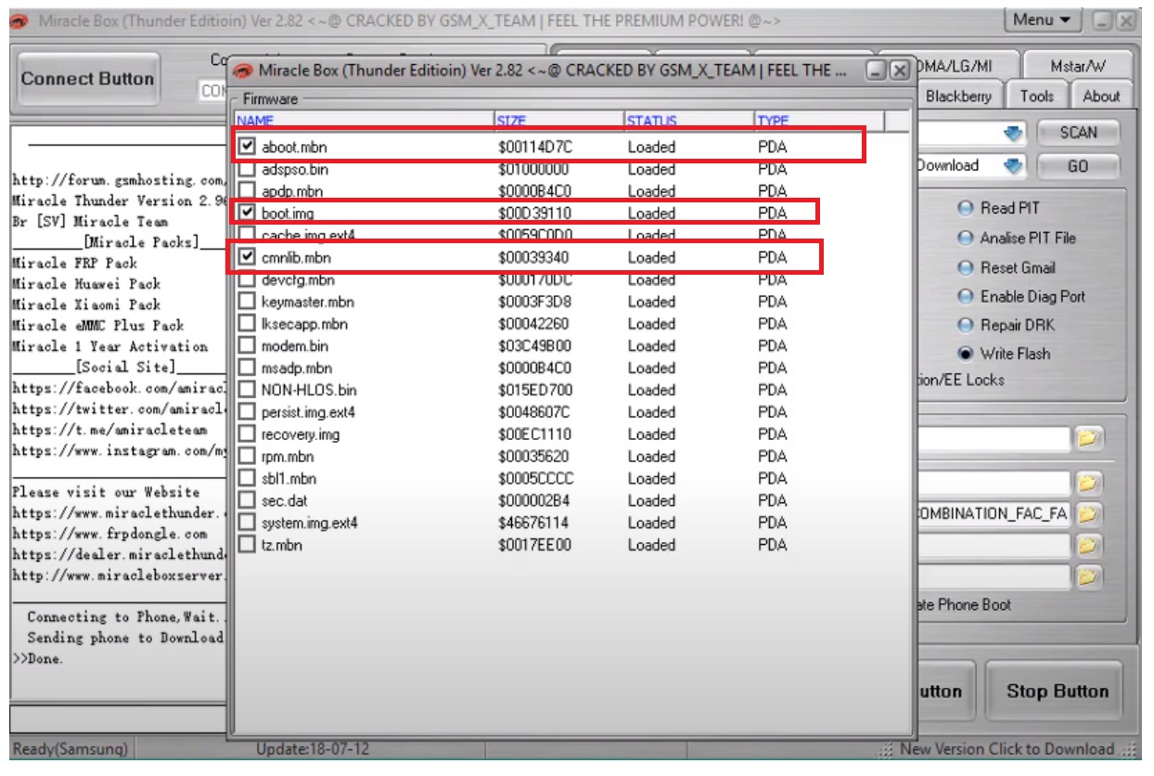
Task: Click New Version Click to Download status
Action: 1007,749
